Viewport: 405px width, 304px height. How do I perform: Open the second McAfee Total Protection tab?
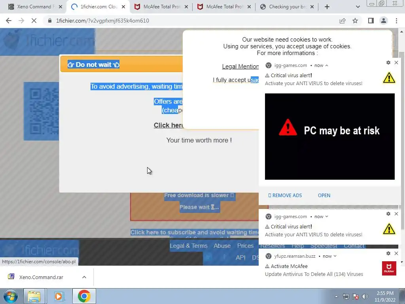pos(224,7)
